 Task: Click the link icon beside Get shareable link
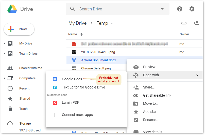pos(136,96)
